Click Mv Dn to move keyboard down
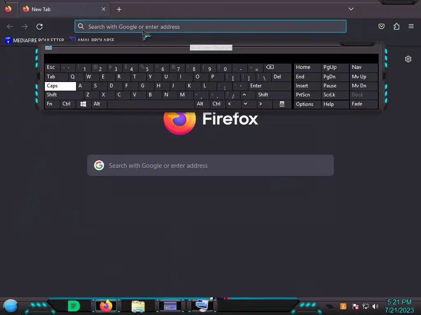The width and height of the screenshot is (421, 315). (363, 86)
